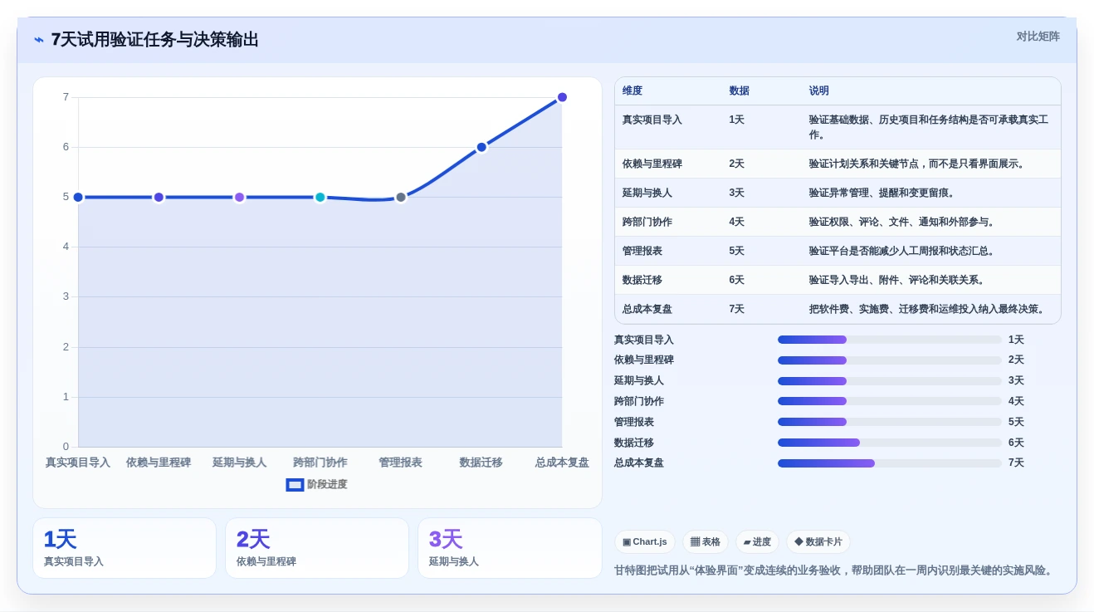The image size is (1094, 612).
Task: Select the Chart.js tag chip
Action: (645, 542)
